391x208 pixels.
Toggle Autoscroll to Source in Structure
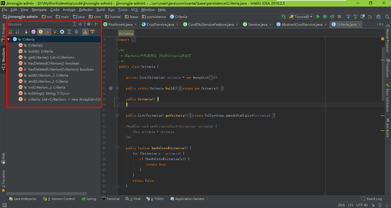(x=85, y=32)
